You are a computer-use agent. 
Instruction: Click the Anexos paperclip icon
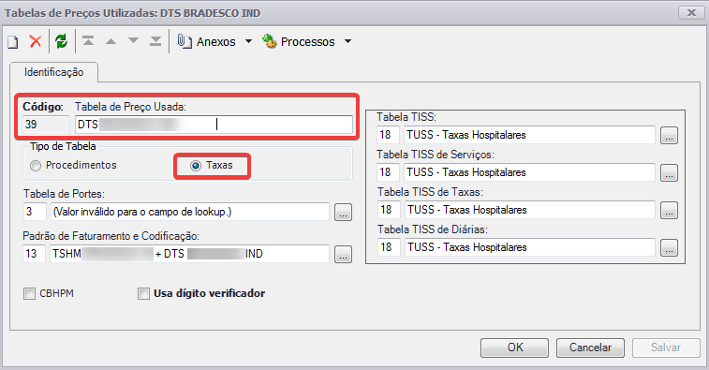[x=185, y=41]
